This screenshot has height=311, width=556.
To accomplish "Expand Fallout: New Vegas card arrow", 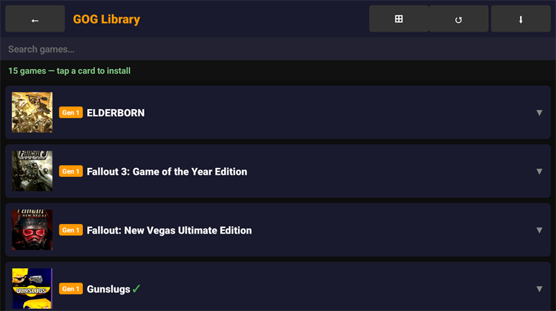I will [539, 230].
